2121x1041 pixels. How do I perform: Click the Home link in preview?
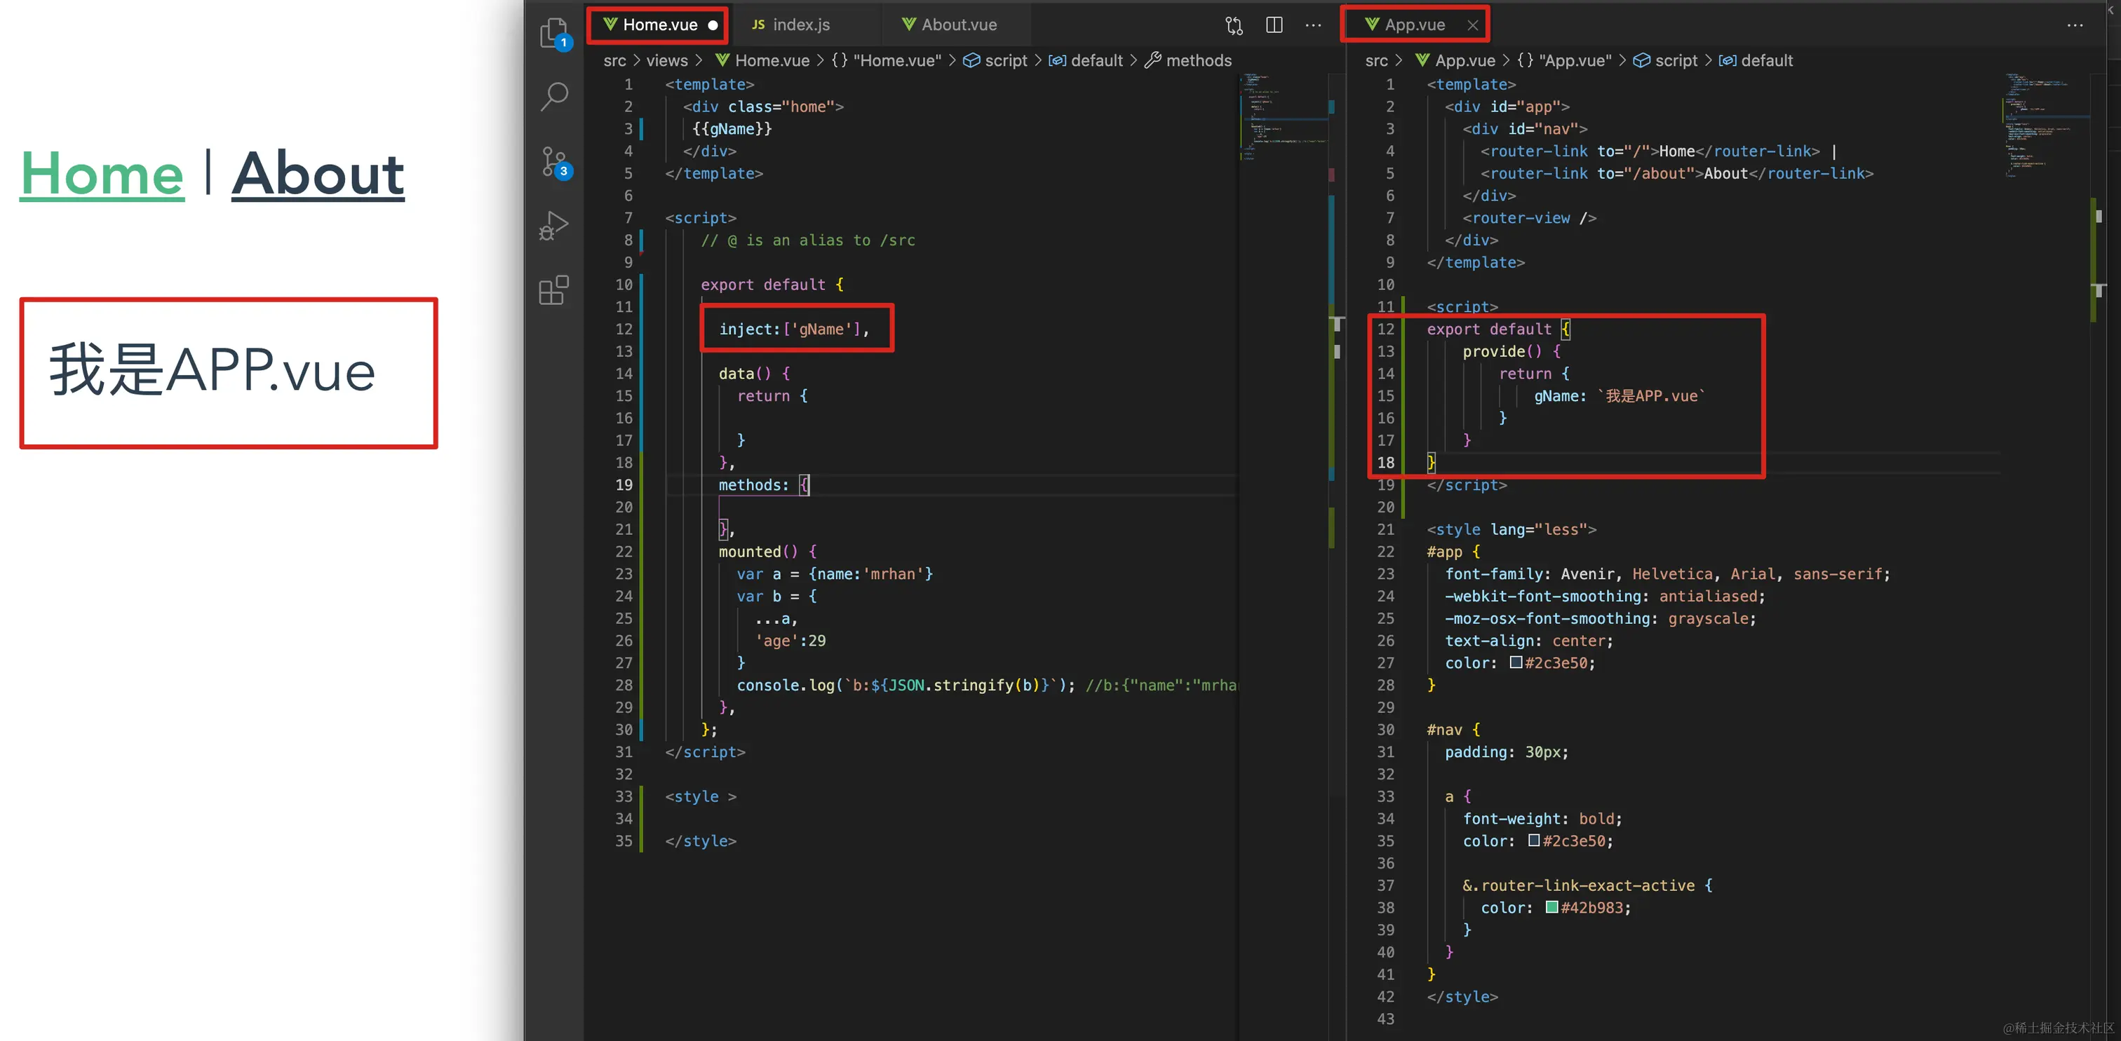click(x=102, y=175)
